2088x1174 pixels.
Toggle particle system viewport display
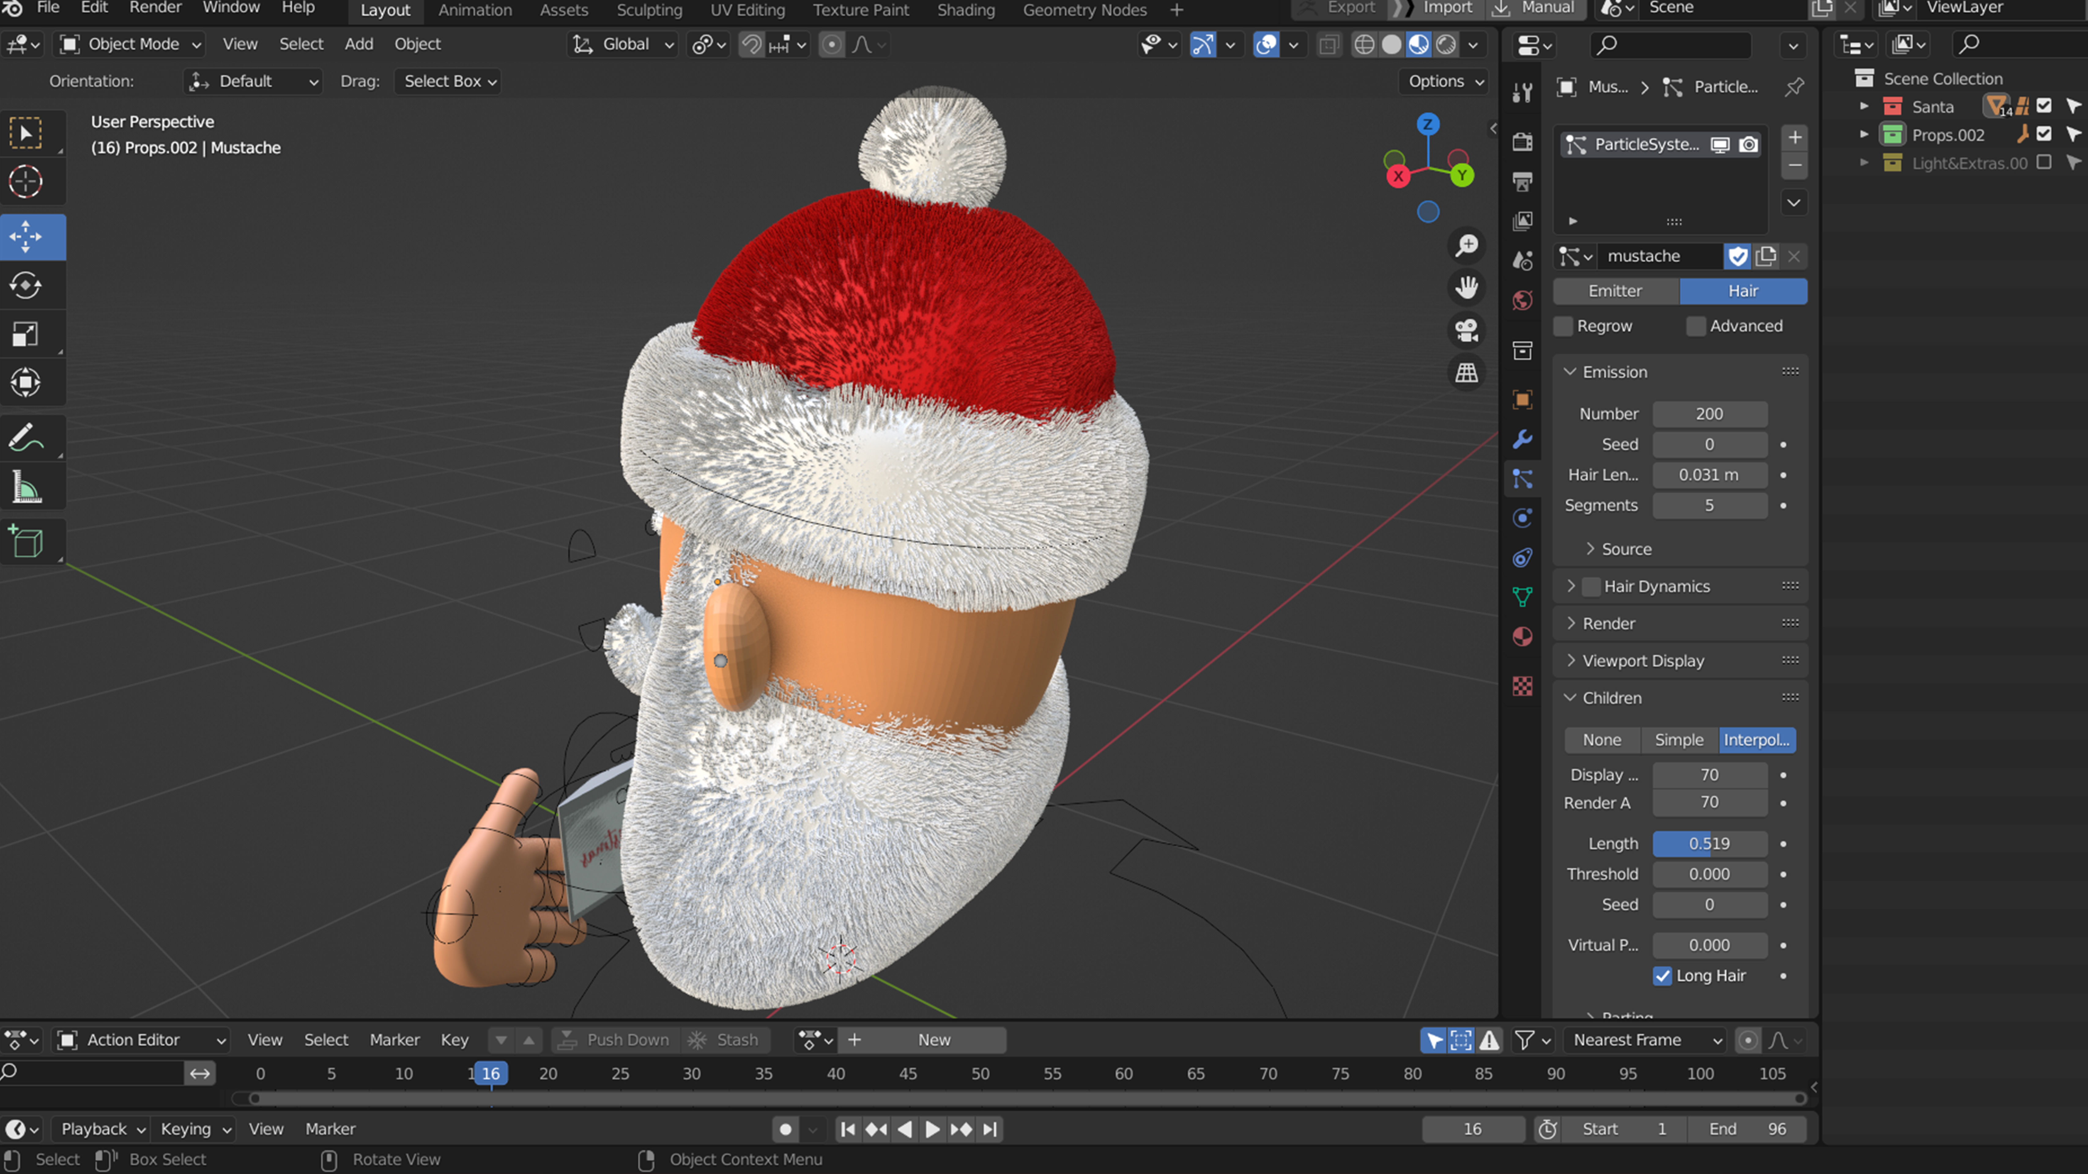[x=1720, y=145]
